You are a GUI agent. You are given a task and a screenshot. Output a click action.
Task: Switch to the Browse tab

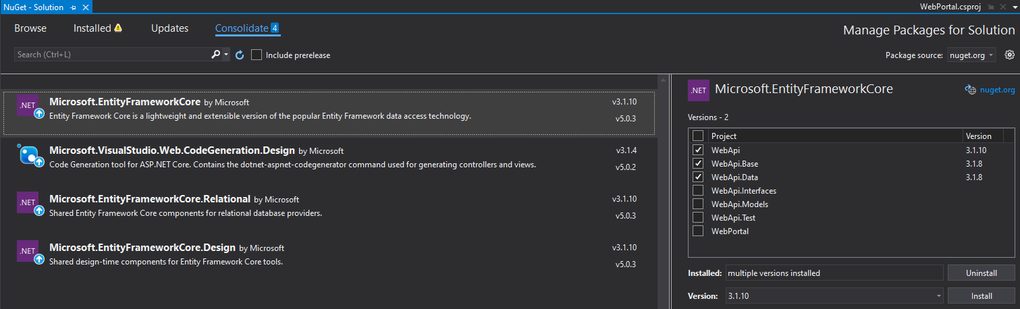coord(30,28)
